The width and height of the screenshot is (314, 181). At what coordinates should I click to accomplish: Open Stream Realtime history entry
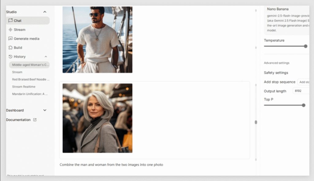pyautogui.click(x=24, y=87)
